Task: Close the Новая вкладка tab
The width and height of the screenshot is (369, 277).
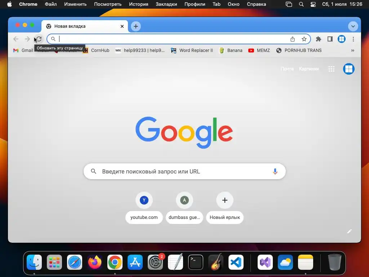Action: coord(122,26)
